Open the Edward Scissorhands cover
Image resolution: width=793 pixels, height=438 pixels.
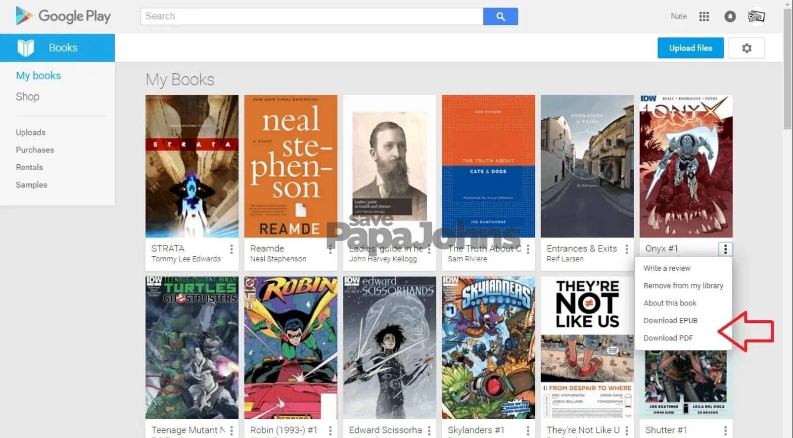coord(390,348)
